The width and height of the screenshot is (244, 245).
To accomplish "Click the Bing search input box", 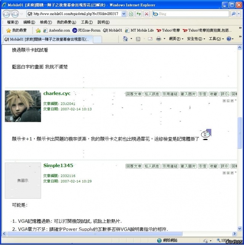I will (191, 14).
